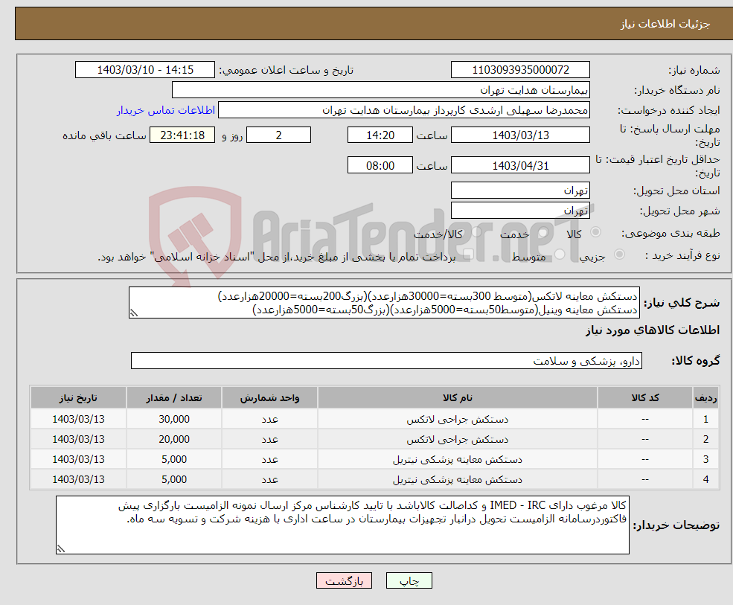Click delivery city field تهران
This screenshot has height=605, width=733.
(x=520, y=211)
